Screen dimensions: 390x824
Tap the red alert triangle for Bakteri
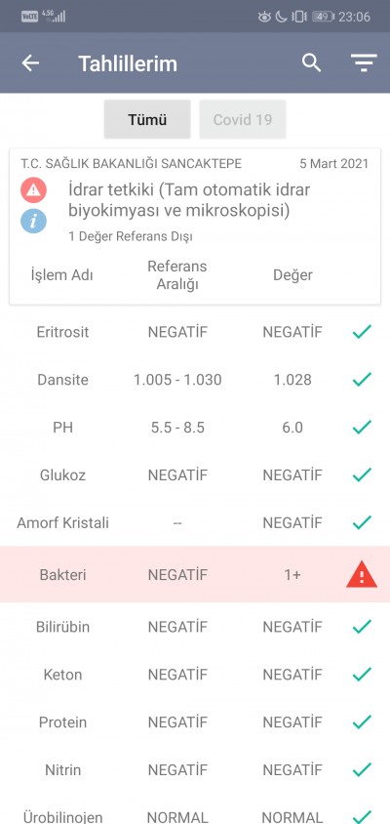362,574
